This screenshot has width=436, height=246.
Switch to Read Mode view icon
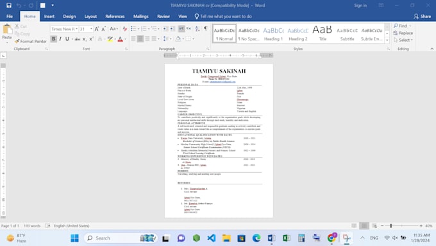[354, 225]
